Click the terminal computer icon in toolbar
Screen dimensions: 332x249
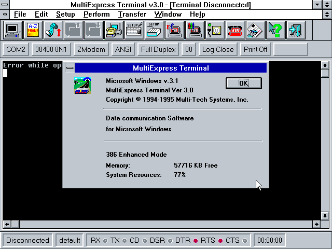[x=12, y=30]
